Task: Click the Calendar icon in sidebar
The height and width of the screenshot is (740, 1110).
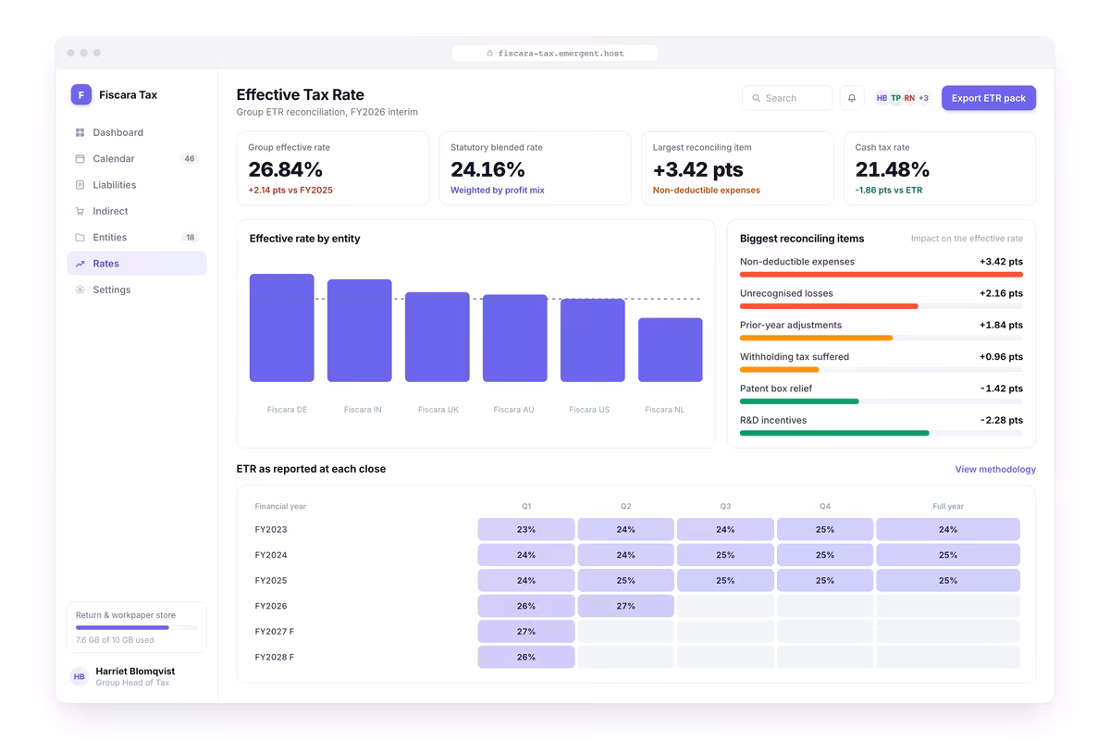Action: coord(80,159)
